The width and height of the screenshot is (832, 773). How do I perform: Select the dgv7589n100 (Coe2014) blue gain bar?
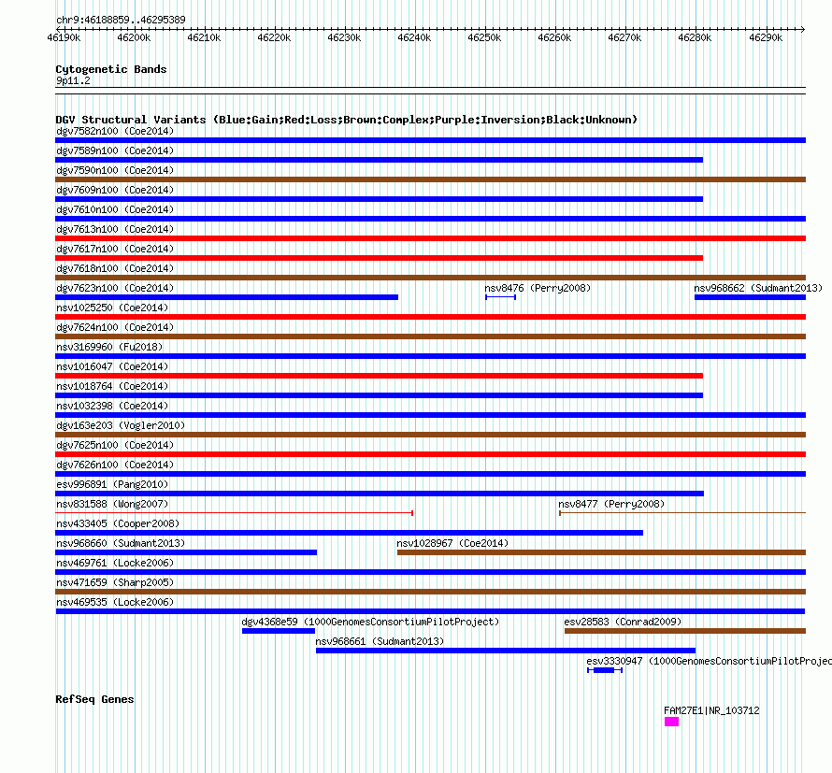tap(380, 160)
